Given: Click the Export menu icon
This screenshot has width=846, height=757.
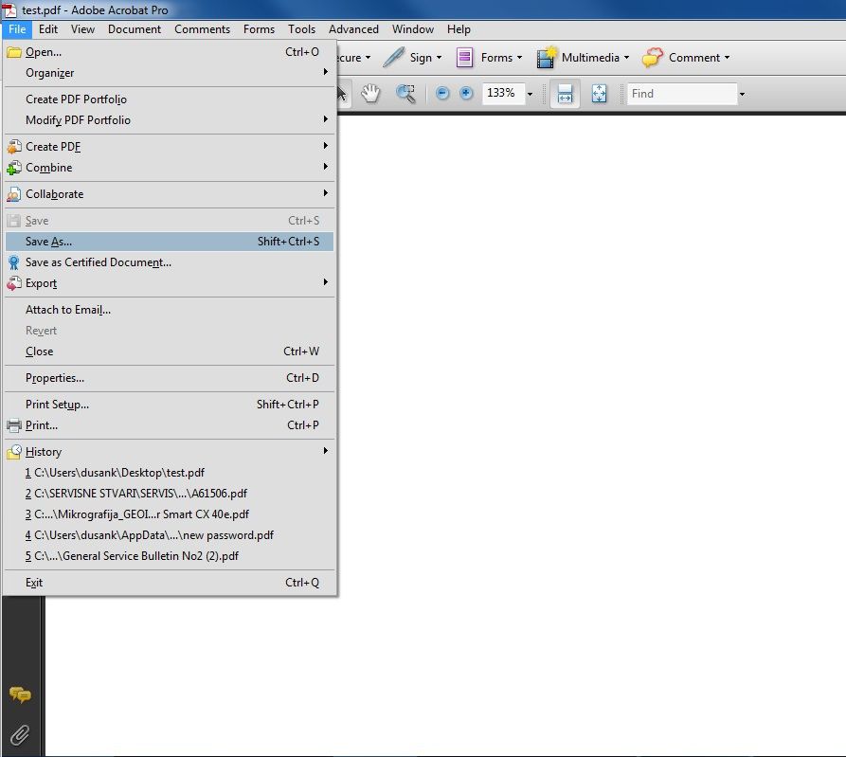Looking at the screenshot, I should pos(14,283).
